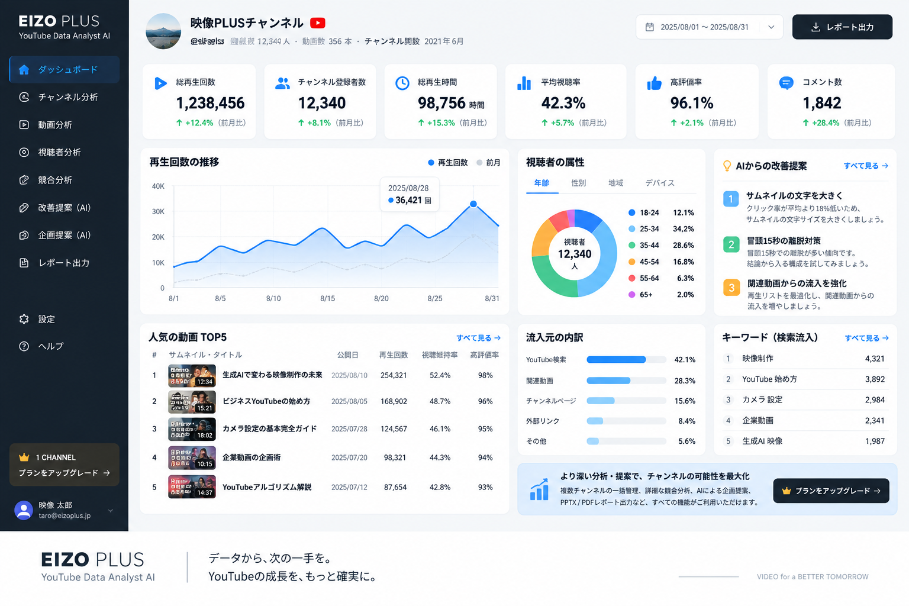Click the レポート出力 button in the header
Image resolution: width=909 pixels, height=606 pixels.
click(x=842, y=27)
